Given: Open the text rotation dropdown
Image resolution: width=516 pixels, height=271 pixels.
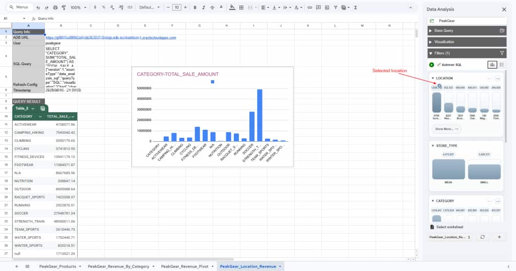Looking at the screenshot, I should [298, 7].
